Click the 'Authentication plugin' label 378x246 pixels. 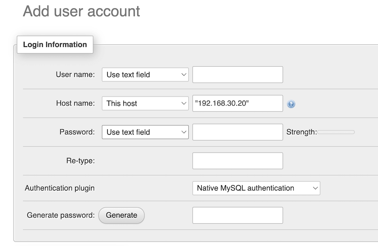pos(60,188)
